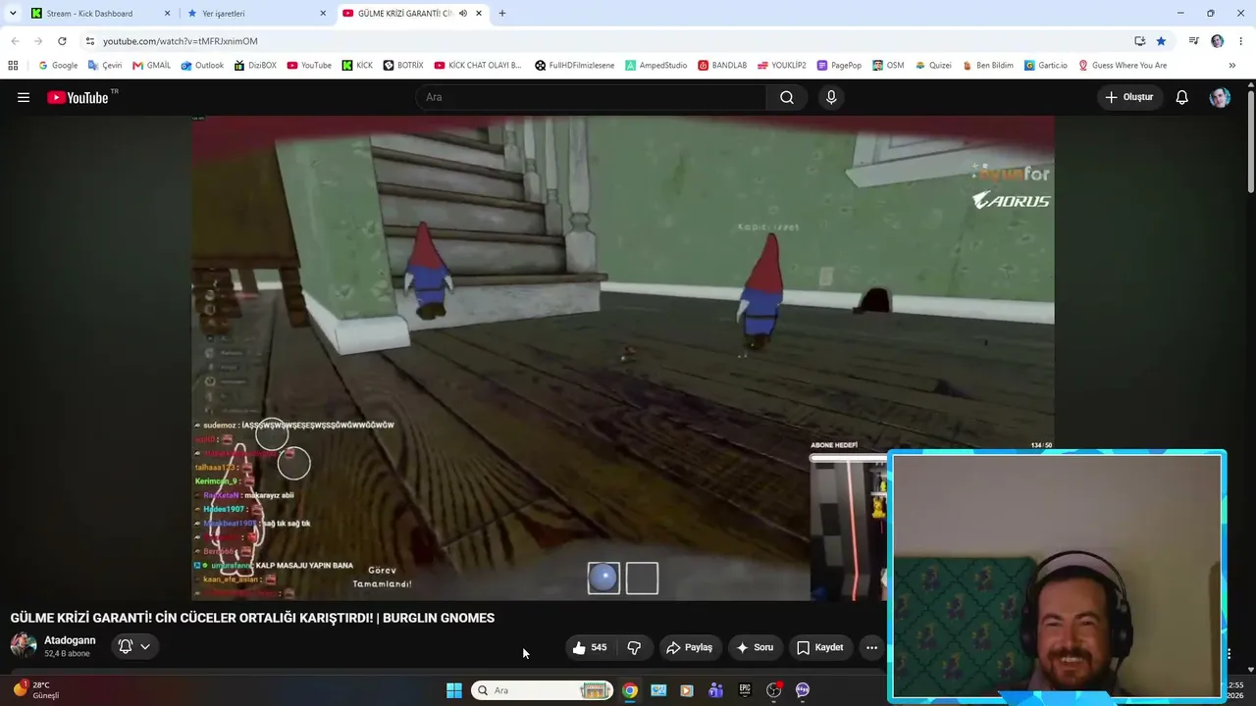Image resolution: width=1256 pixels, height=706 pixels.
Task: Open the KİCK bookmark
Action: coord(357,66)
